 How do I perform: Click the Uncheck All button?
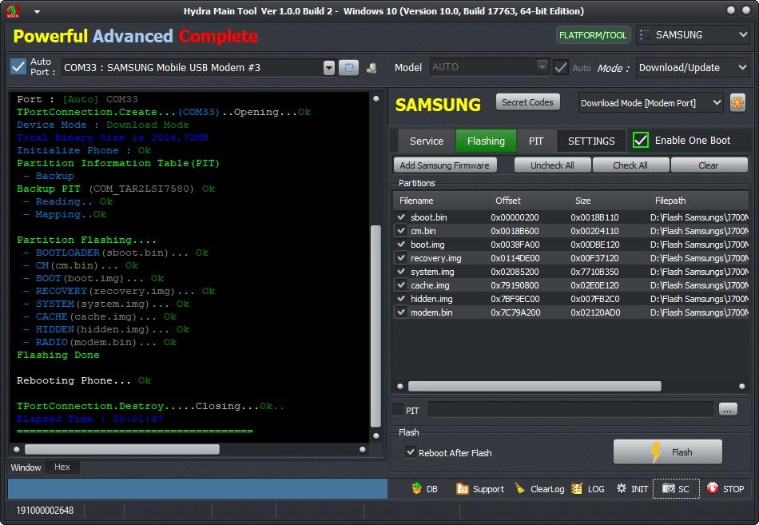[552, 165]
